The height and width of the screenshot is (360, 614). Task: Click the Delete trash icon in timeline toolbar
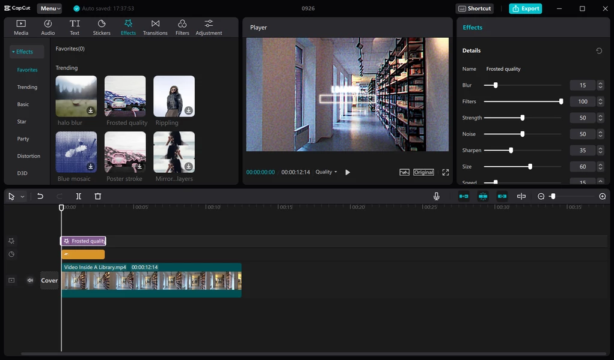98,196
